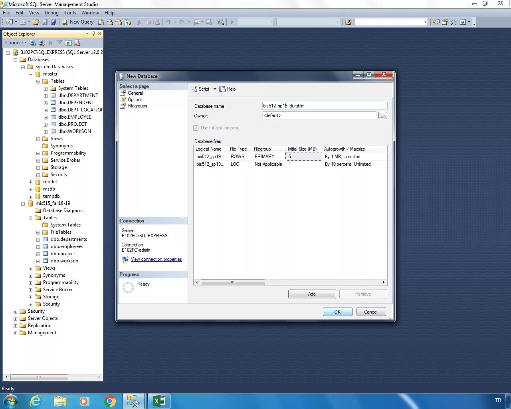Image resolution: width=511 pixels, height=409 pixels.
Task: Expand the dbo.employees table node
Action: click(38, 247)
